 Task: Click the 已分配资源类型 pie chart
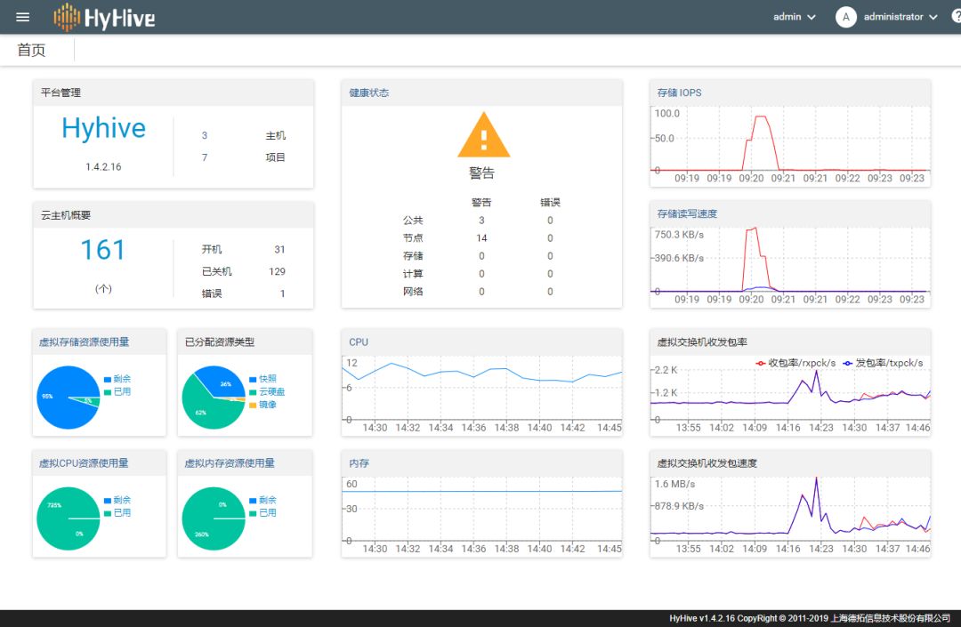pos(214,398)
